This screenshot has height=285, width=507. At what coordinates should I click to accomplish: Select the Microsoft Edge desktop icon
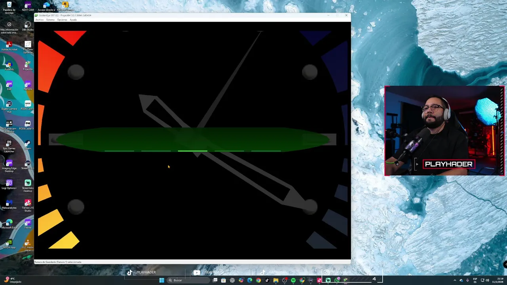pos(9,224)
